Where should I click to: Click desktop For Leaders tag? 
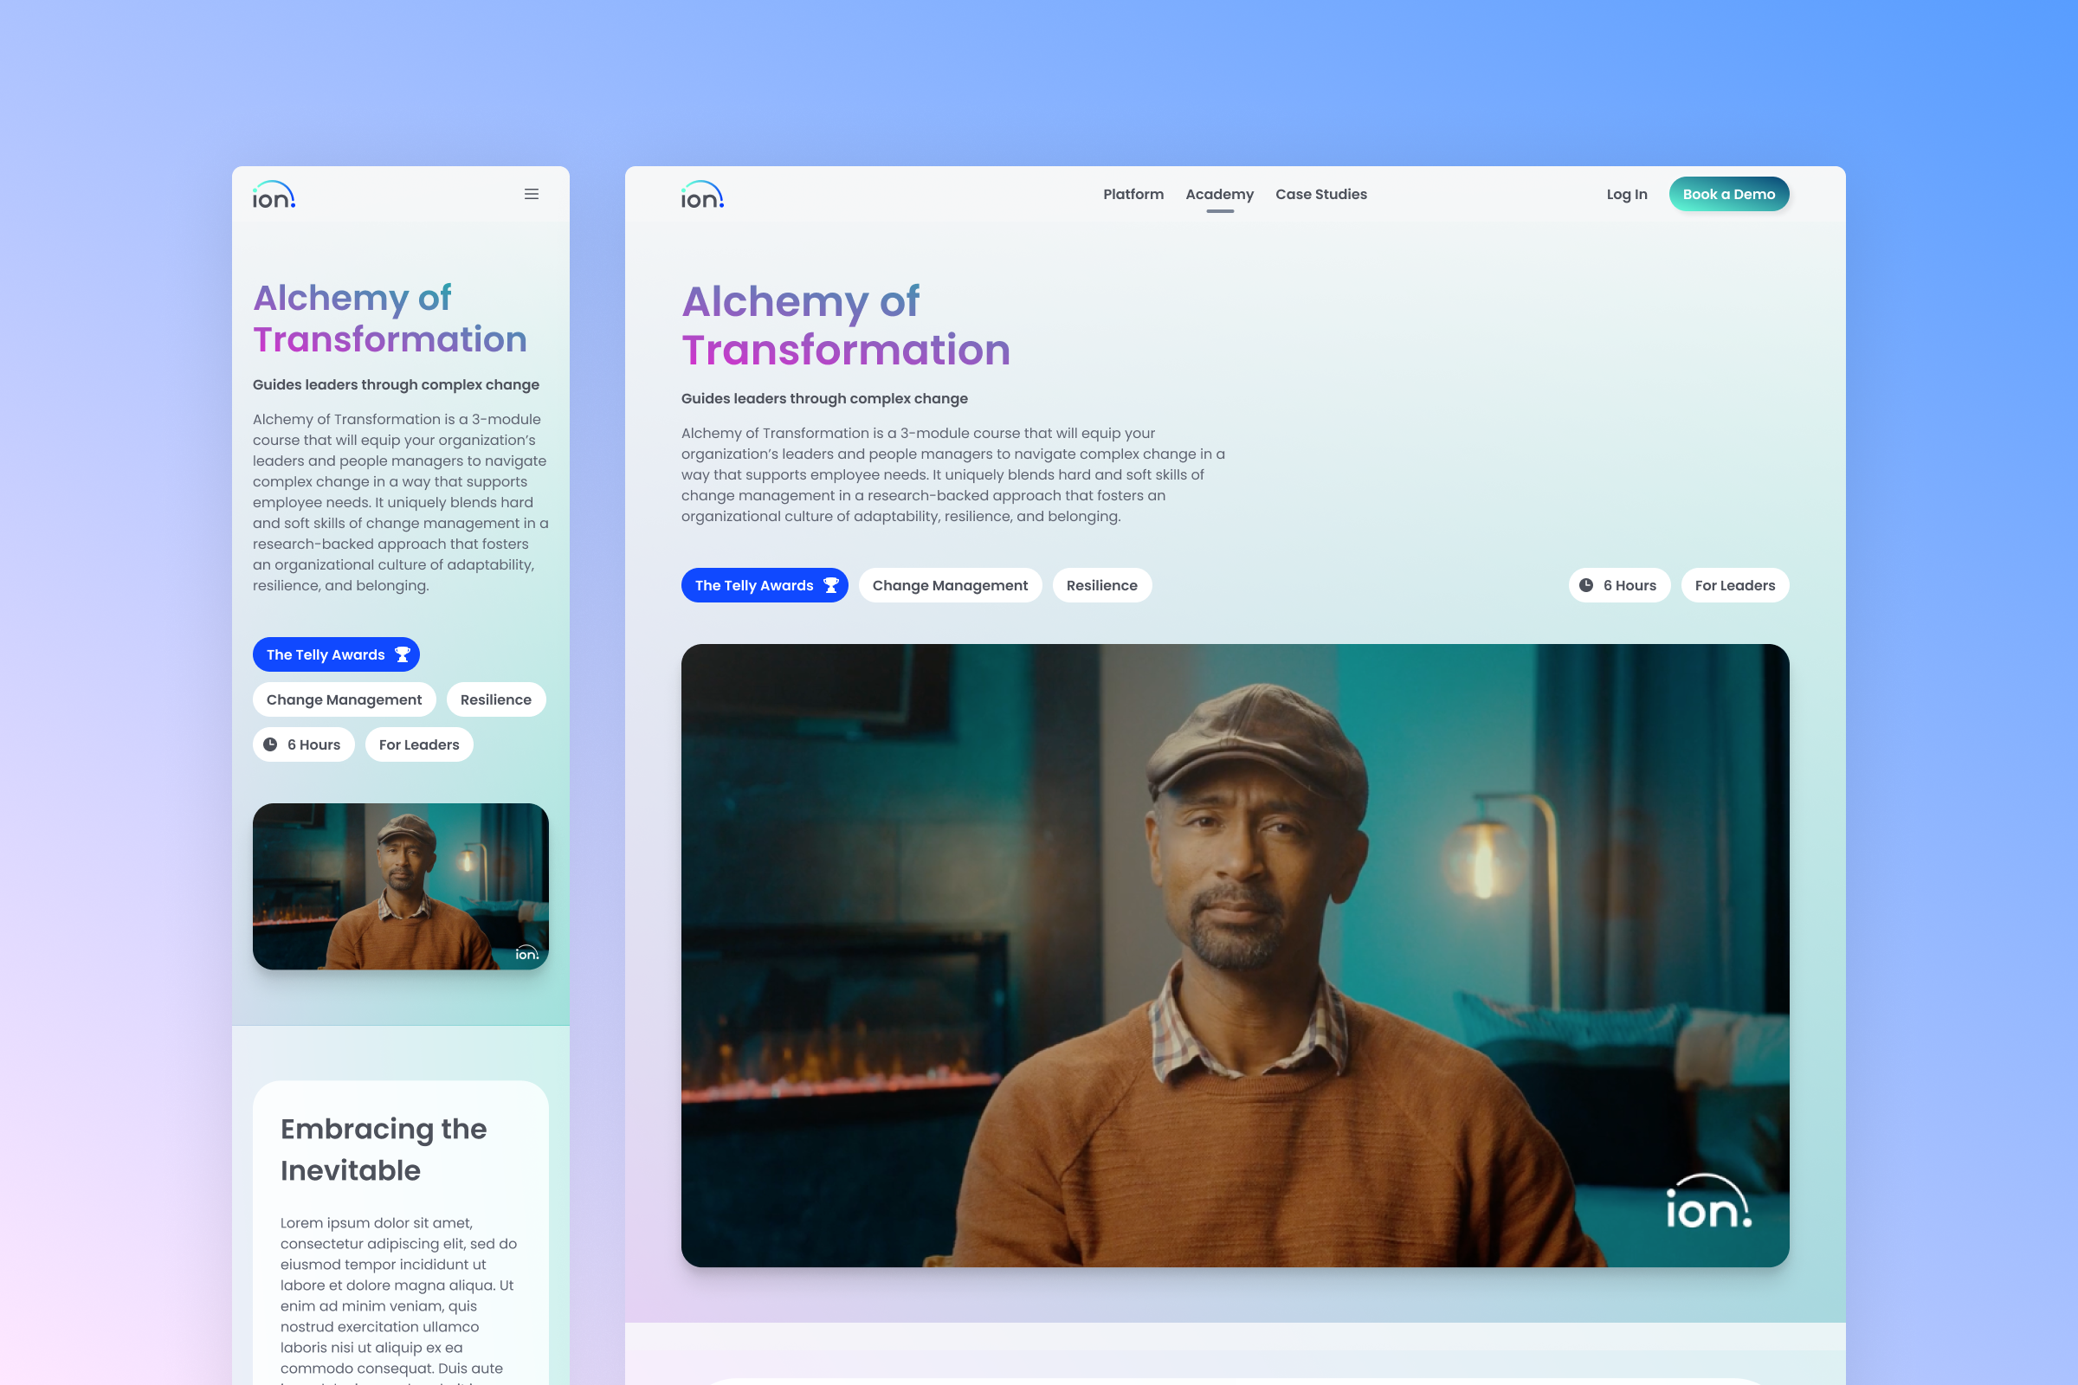[x=1734, y=586]
